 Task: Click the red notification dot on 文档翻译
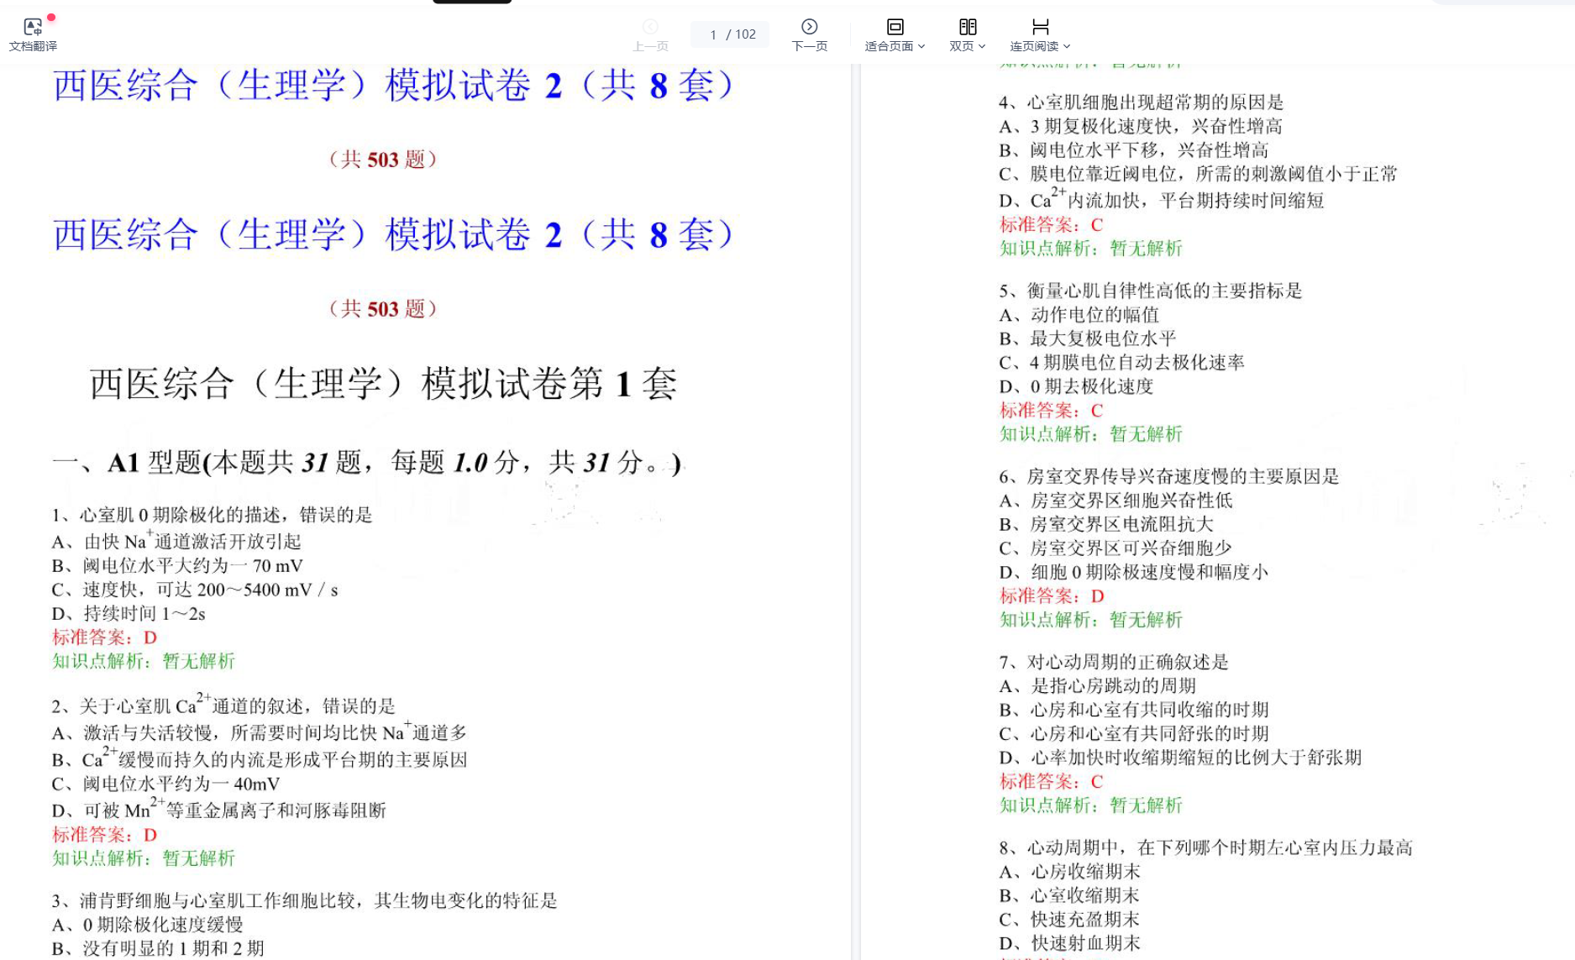pos(51,18)
